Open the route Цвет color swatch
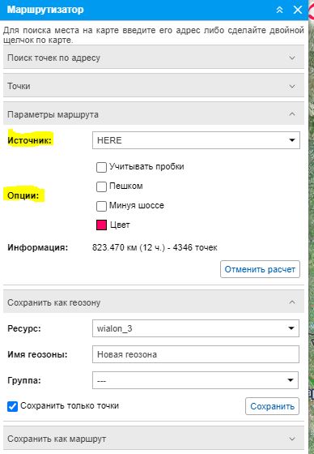 101,225
